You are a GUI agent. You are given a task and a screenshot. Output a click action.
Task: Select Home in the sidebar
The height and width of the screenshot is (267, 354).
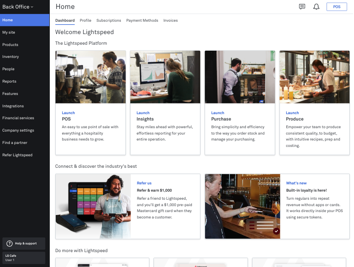coord(25,20)
